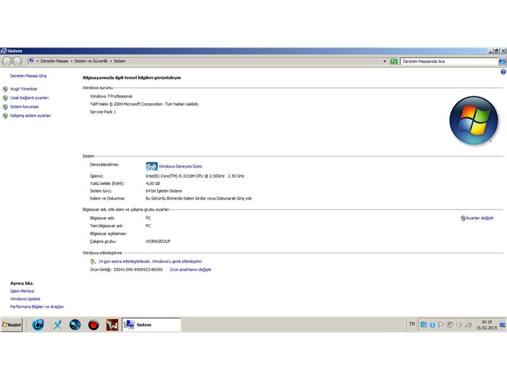Click the key icon next to activation notice
The width and height of the screenshot is (507, 380).
93,262
